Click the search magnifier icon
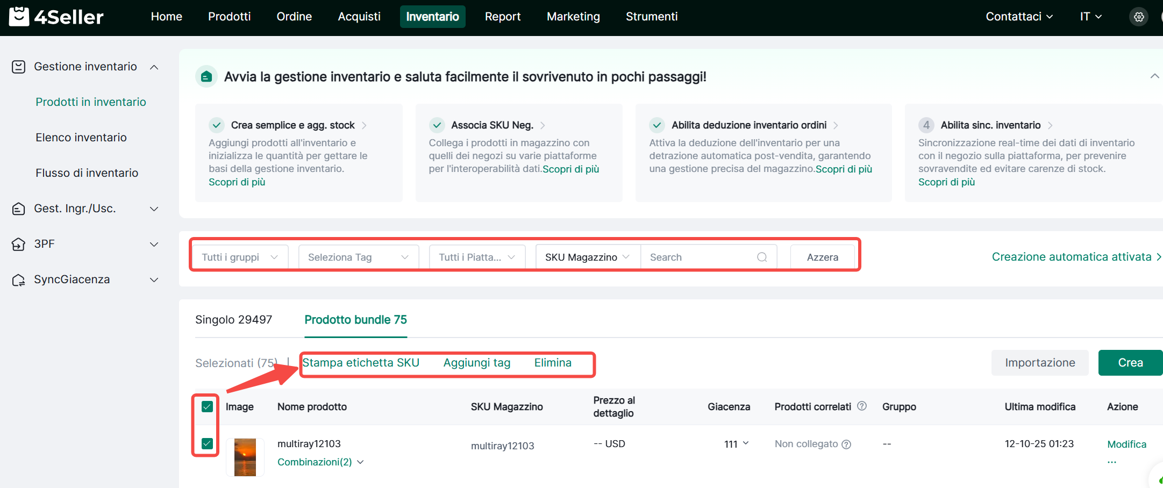 [x=761, y=257]
